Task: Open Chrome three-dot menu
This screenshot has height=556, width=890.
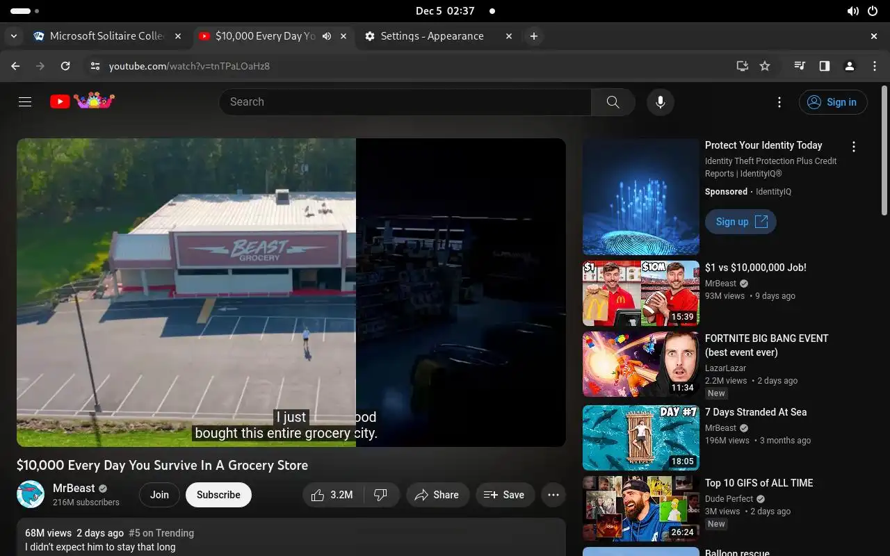Action: point(875,66)
